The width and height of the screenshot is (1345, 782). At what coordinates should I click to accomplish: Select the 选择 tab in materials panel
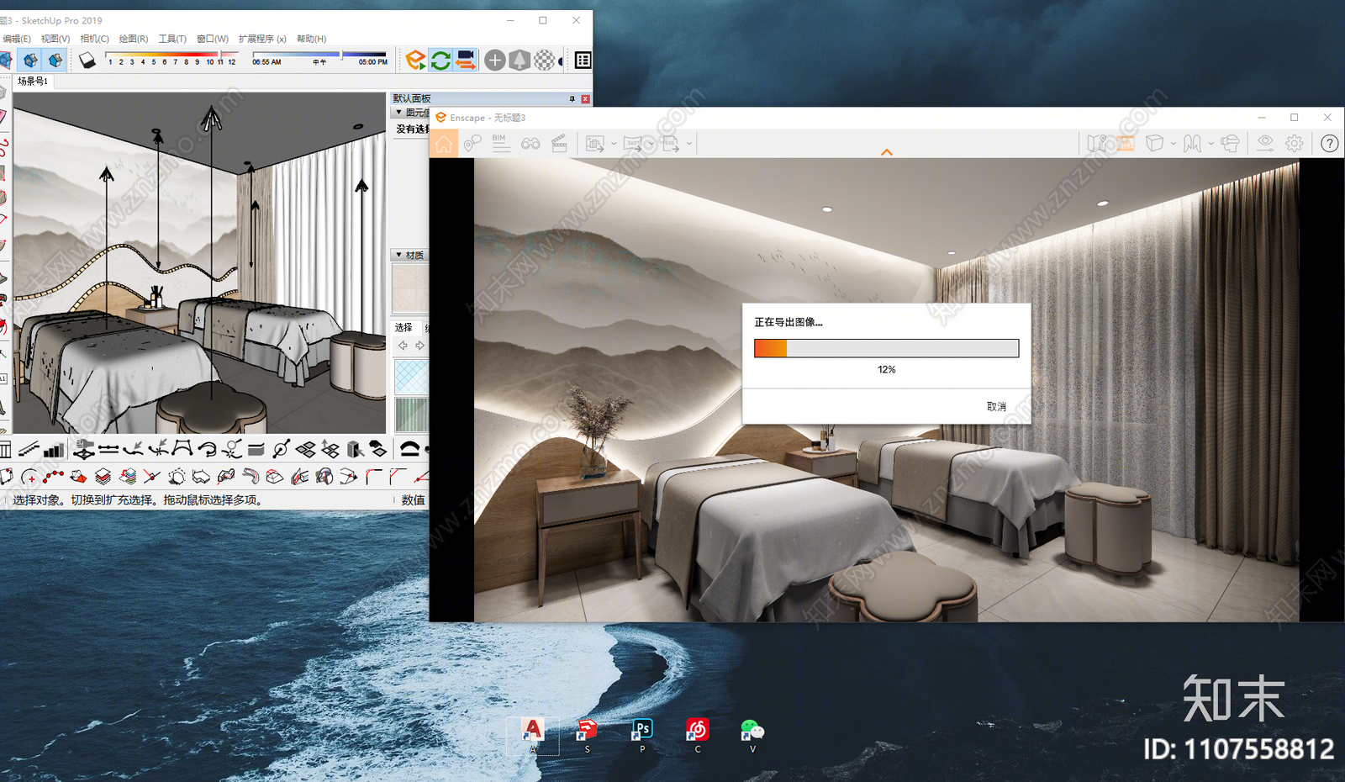404,328
